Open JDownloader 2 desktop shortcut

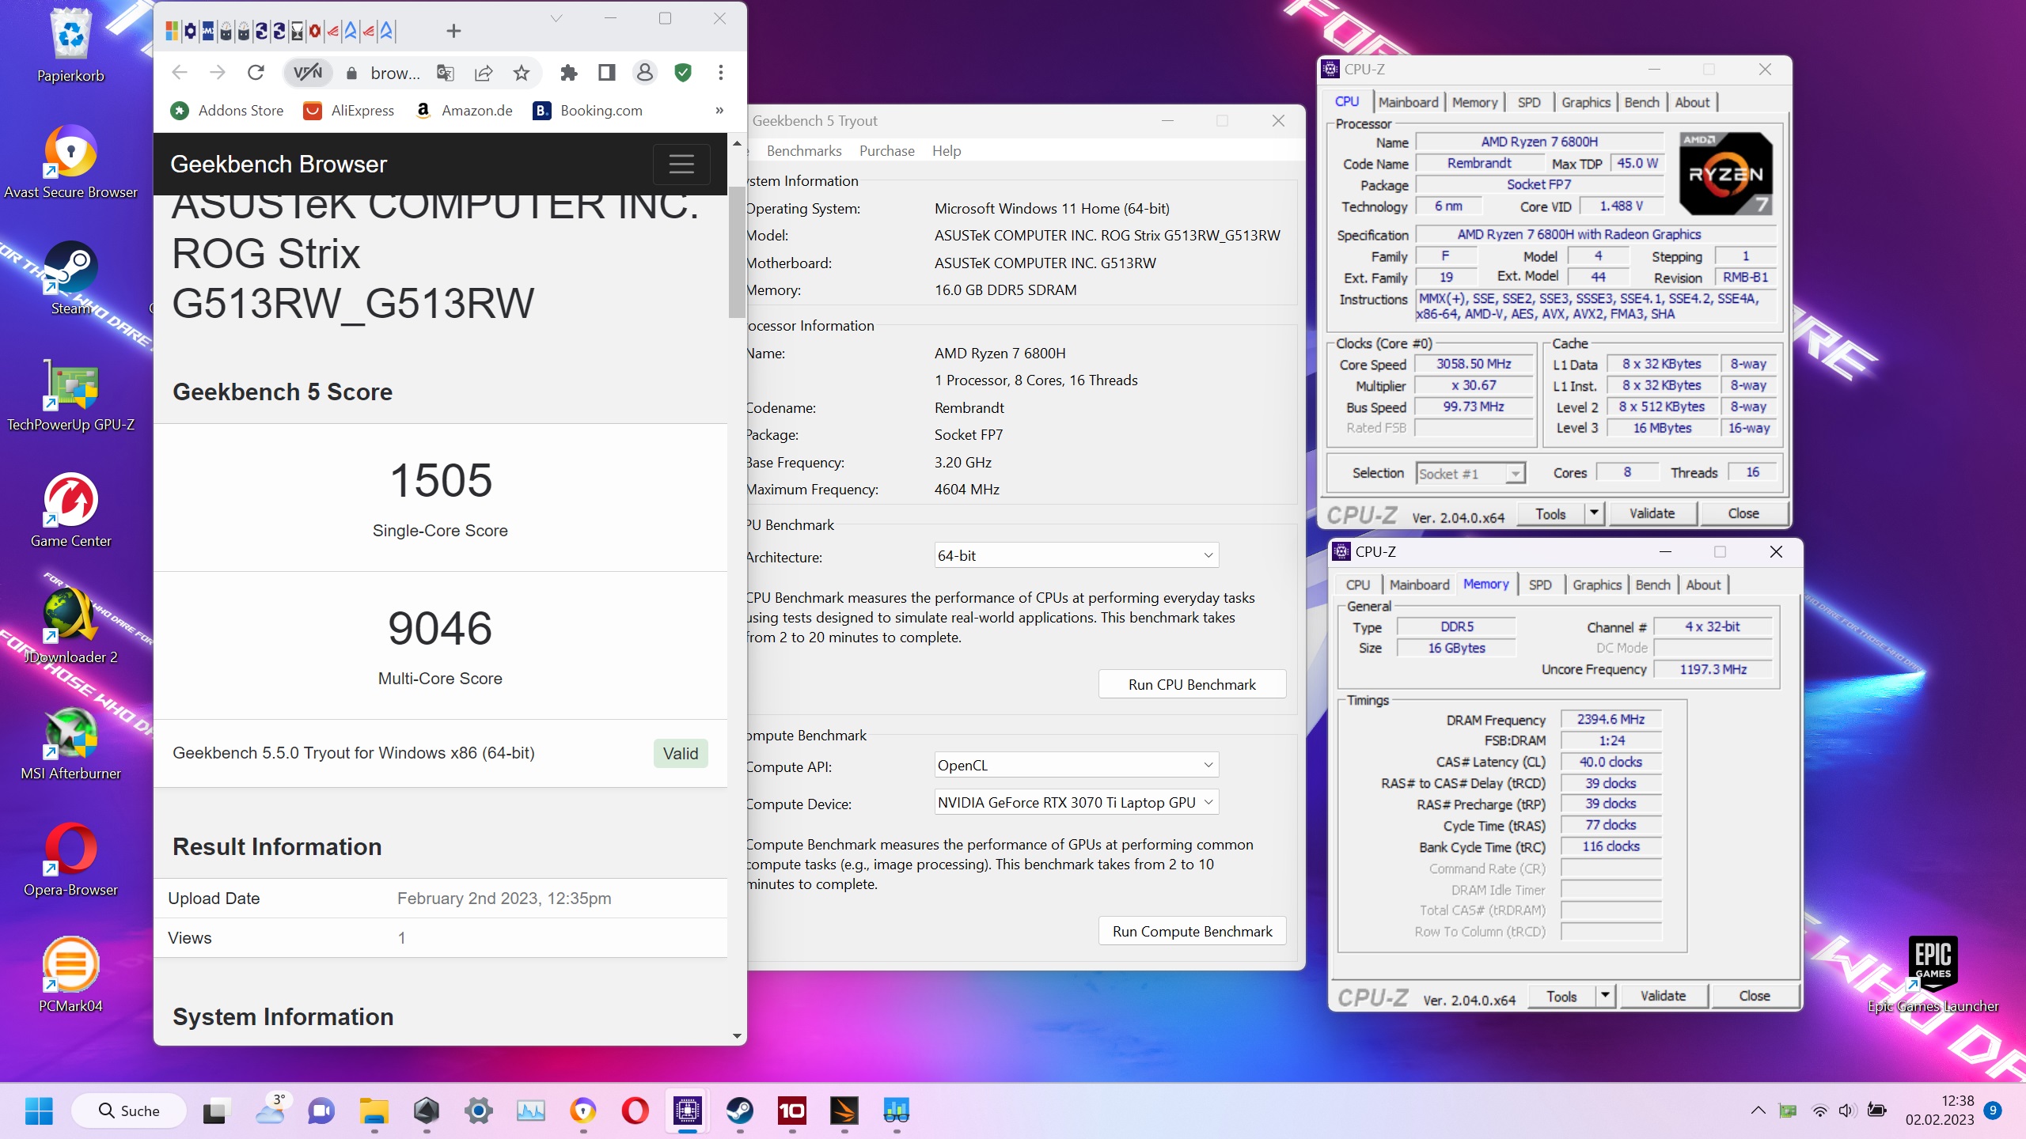click(70, 626)
